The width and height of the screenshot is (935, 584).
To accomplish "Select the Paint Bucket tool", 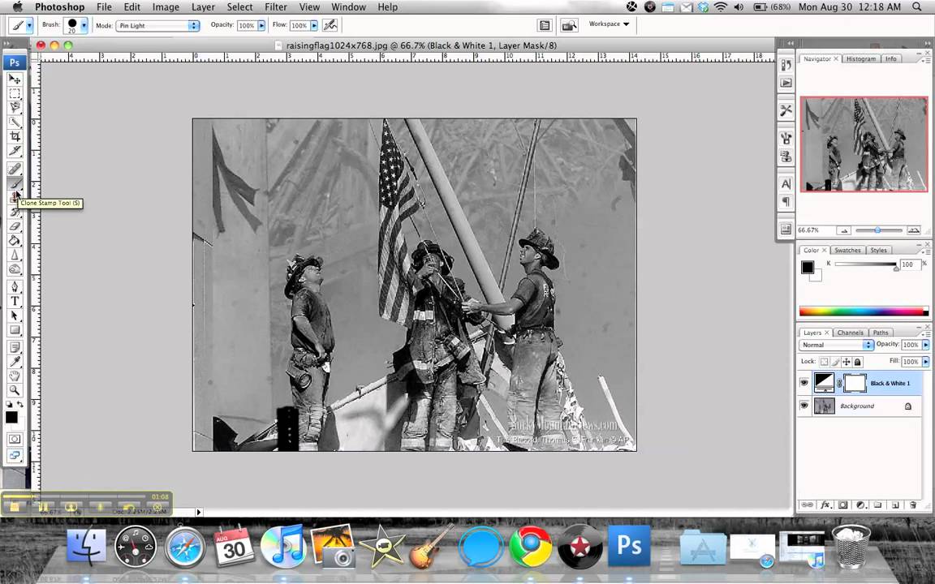I will (15, 241).
